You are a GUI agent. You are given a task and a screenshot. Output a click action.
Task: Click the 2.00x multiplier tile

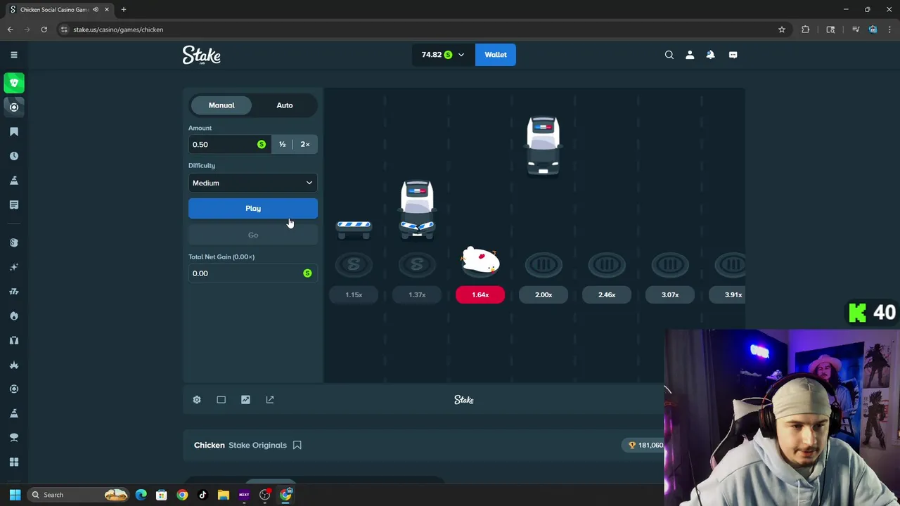(x=544, y=295)
